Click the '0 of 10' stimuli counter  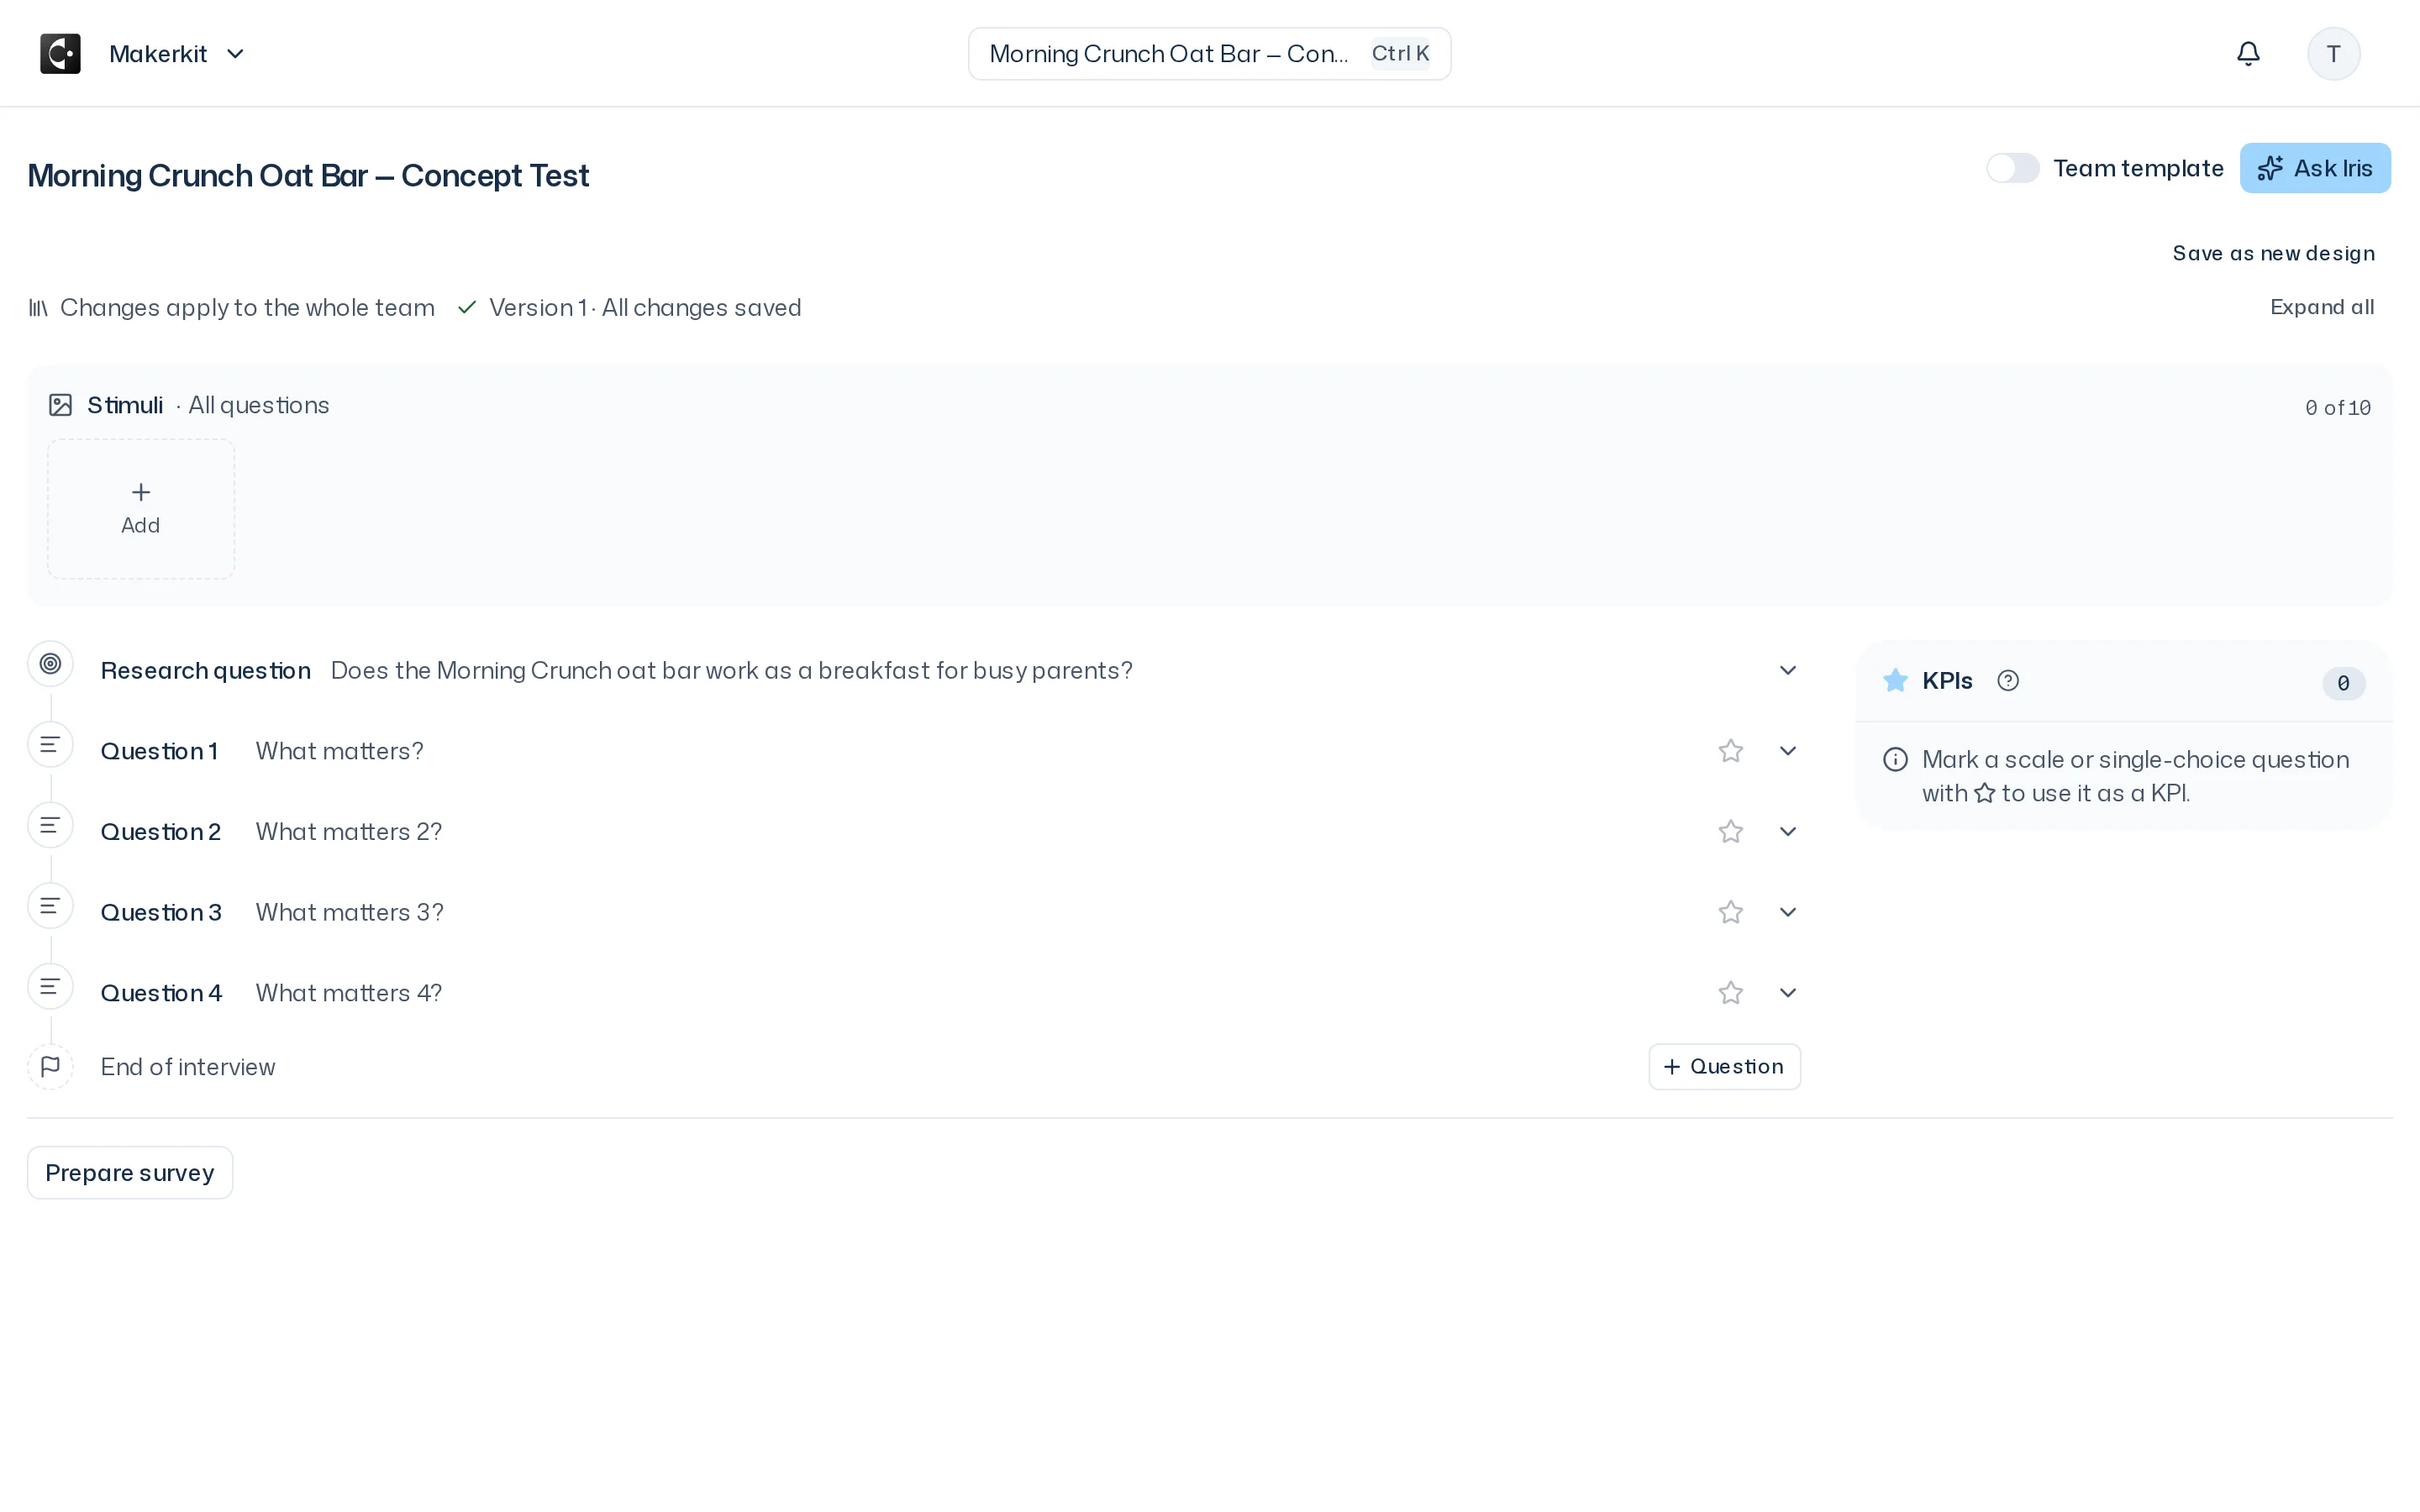[2338, 408]
